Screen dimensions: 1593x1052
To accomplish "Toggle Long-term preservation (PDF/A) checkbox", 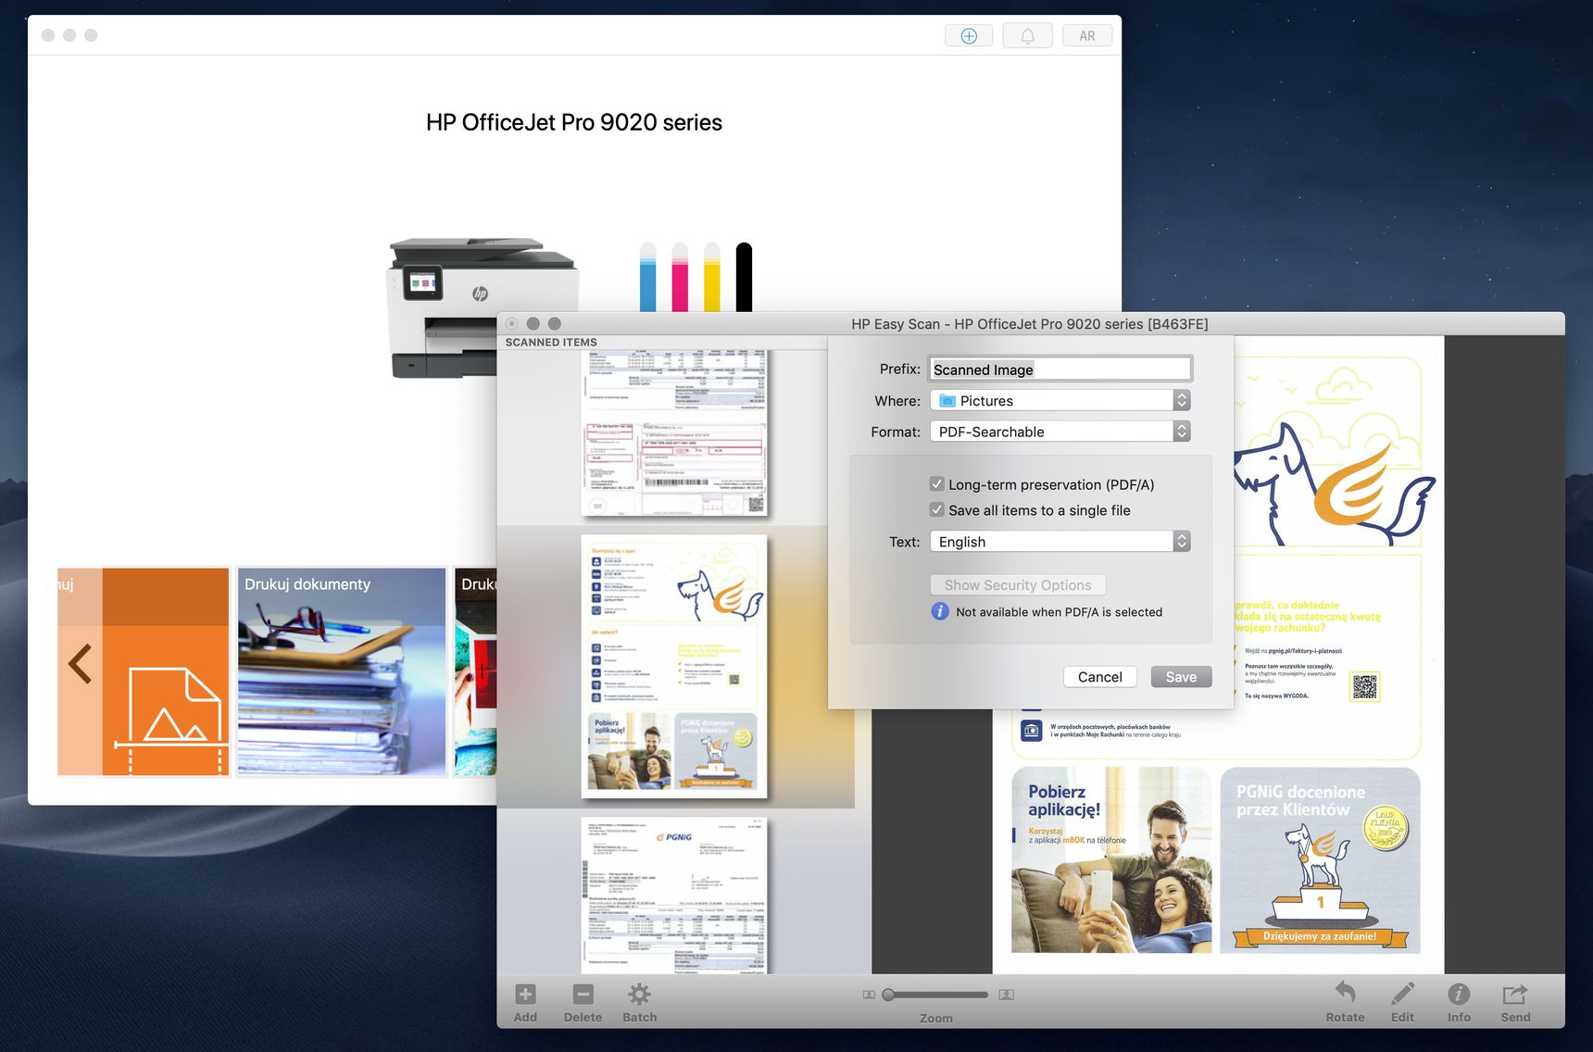I will (937, 484).
